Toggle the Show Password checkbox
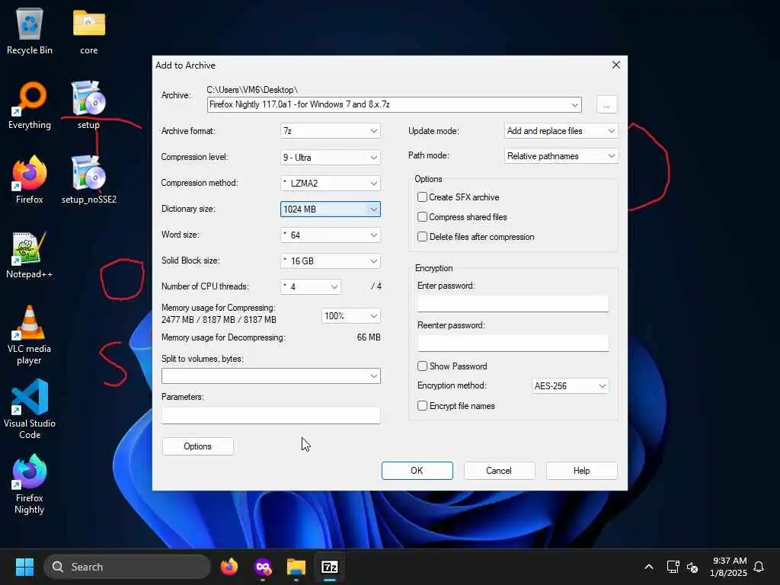 (422, 366)
